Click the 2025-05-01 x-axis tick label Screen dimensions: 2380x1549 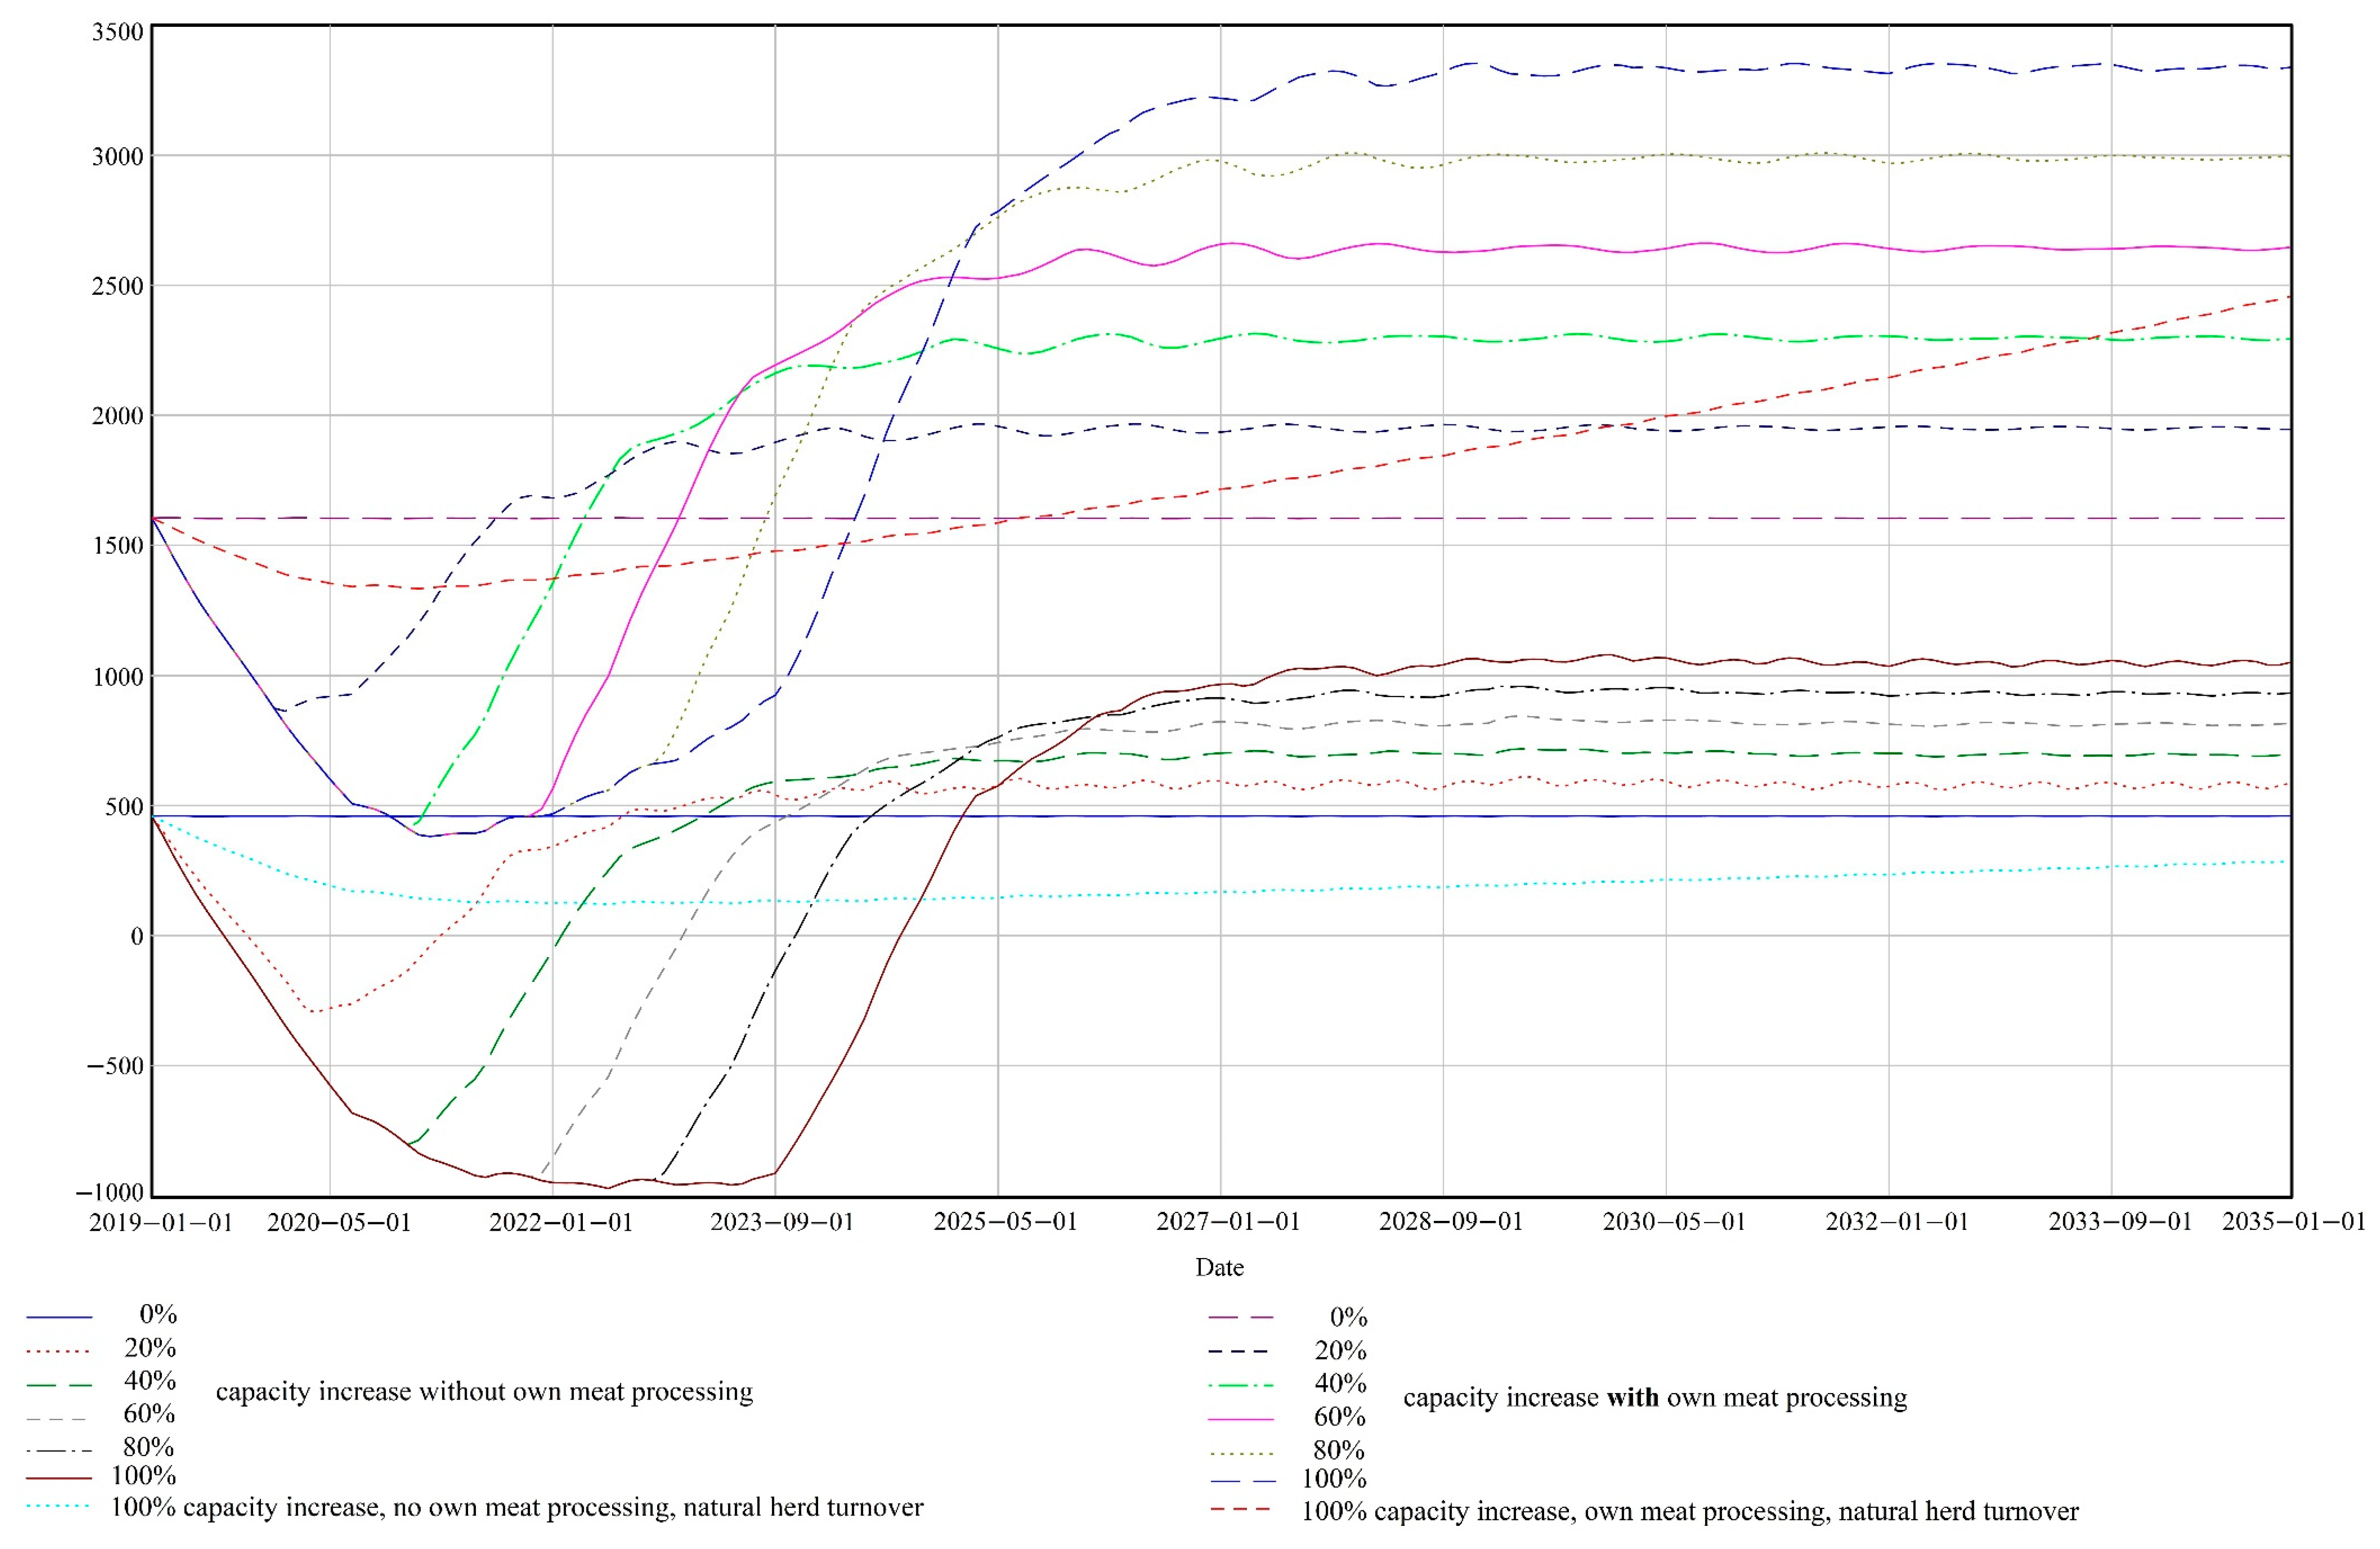(1005, 1222)
